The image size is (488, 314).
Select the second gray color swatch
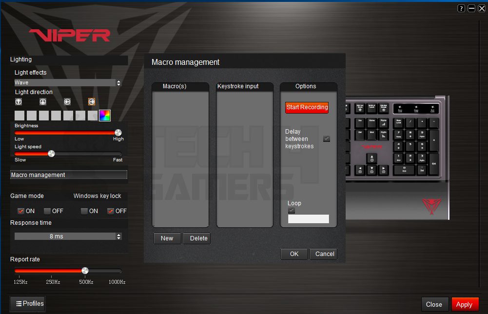click(x=31, y=116)
